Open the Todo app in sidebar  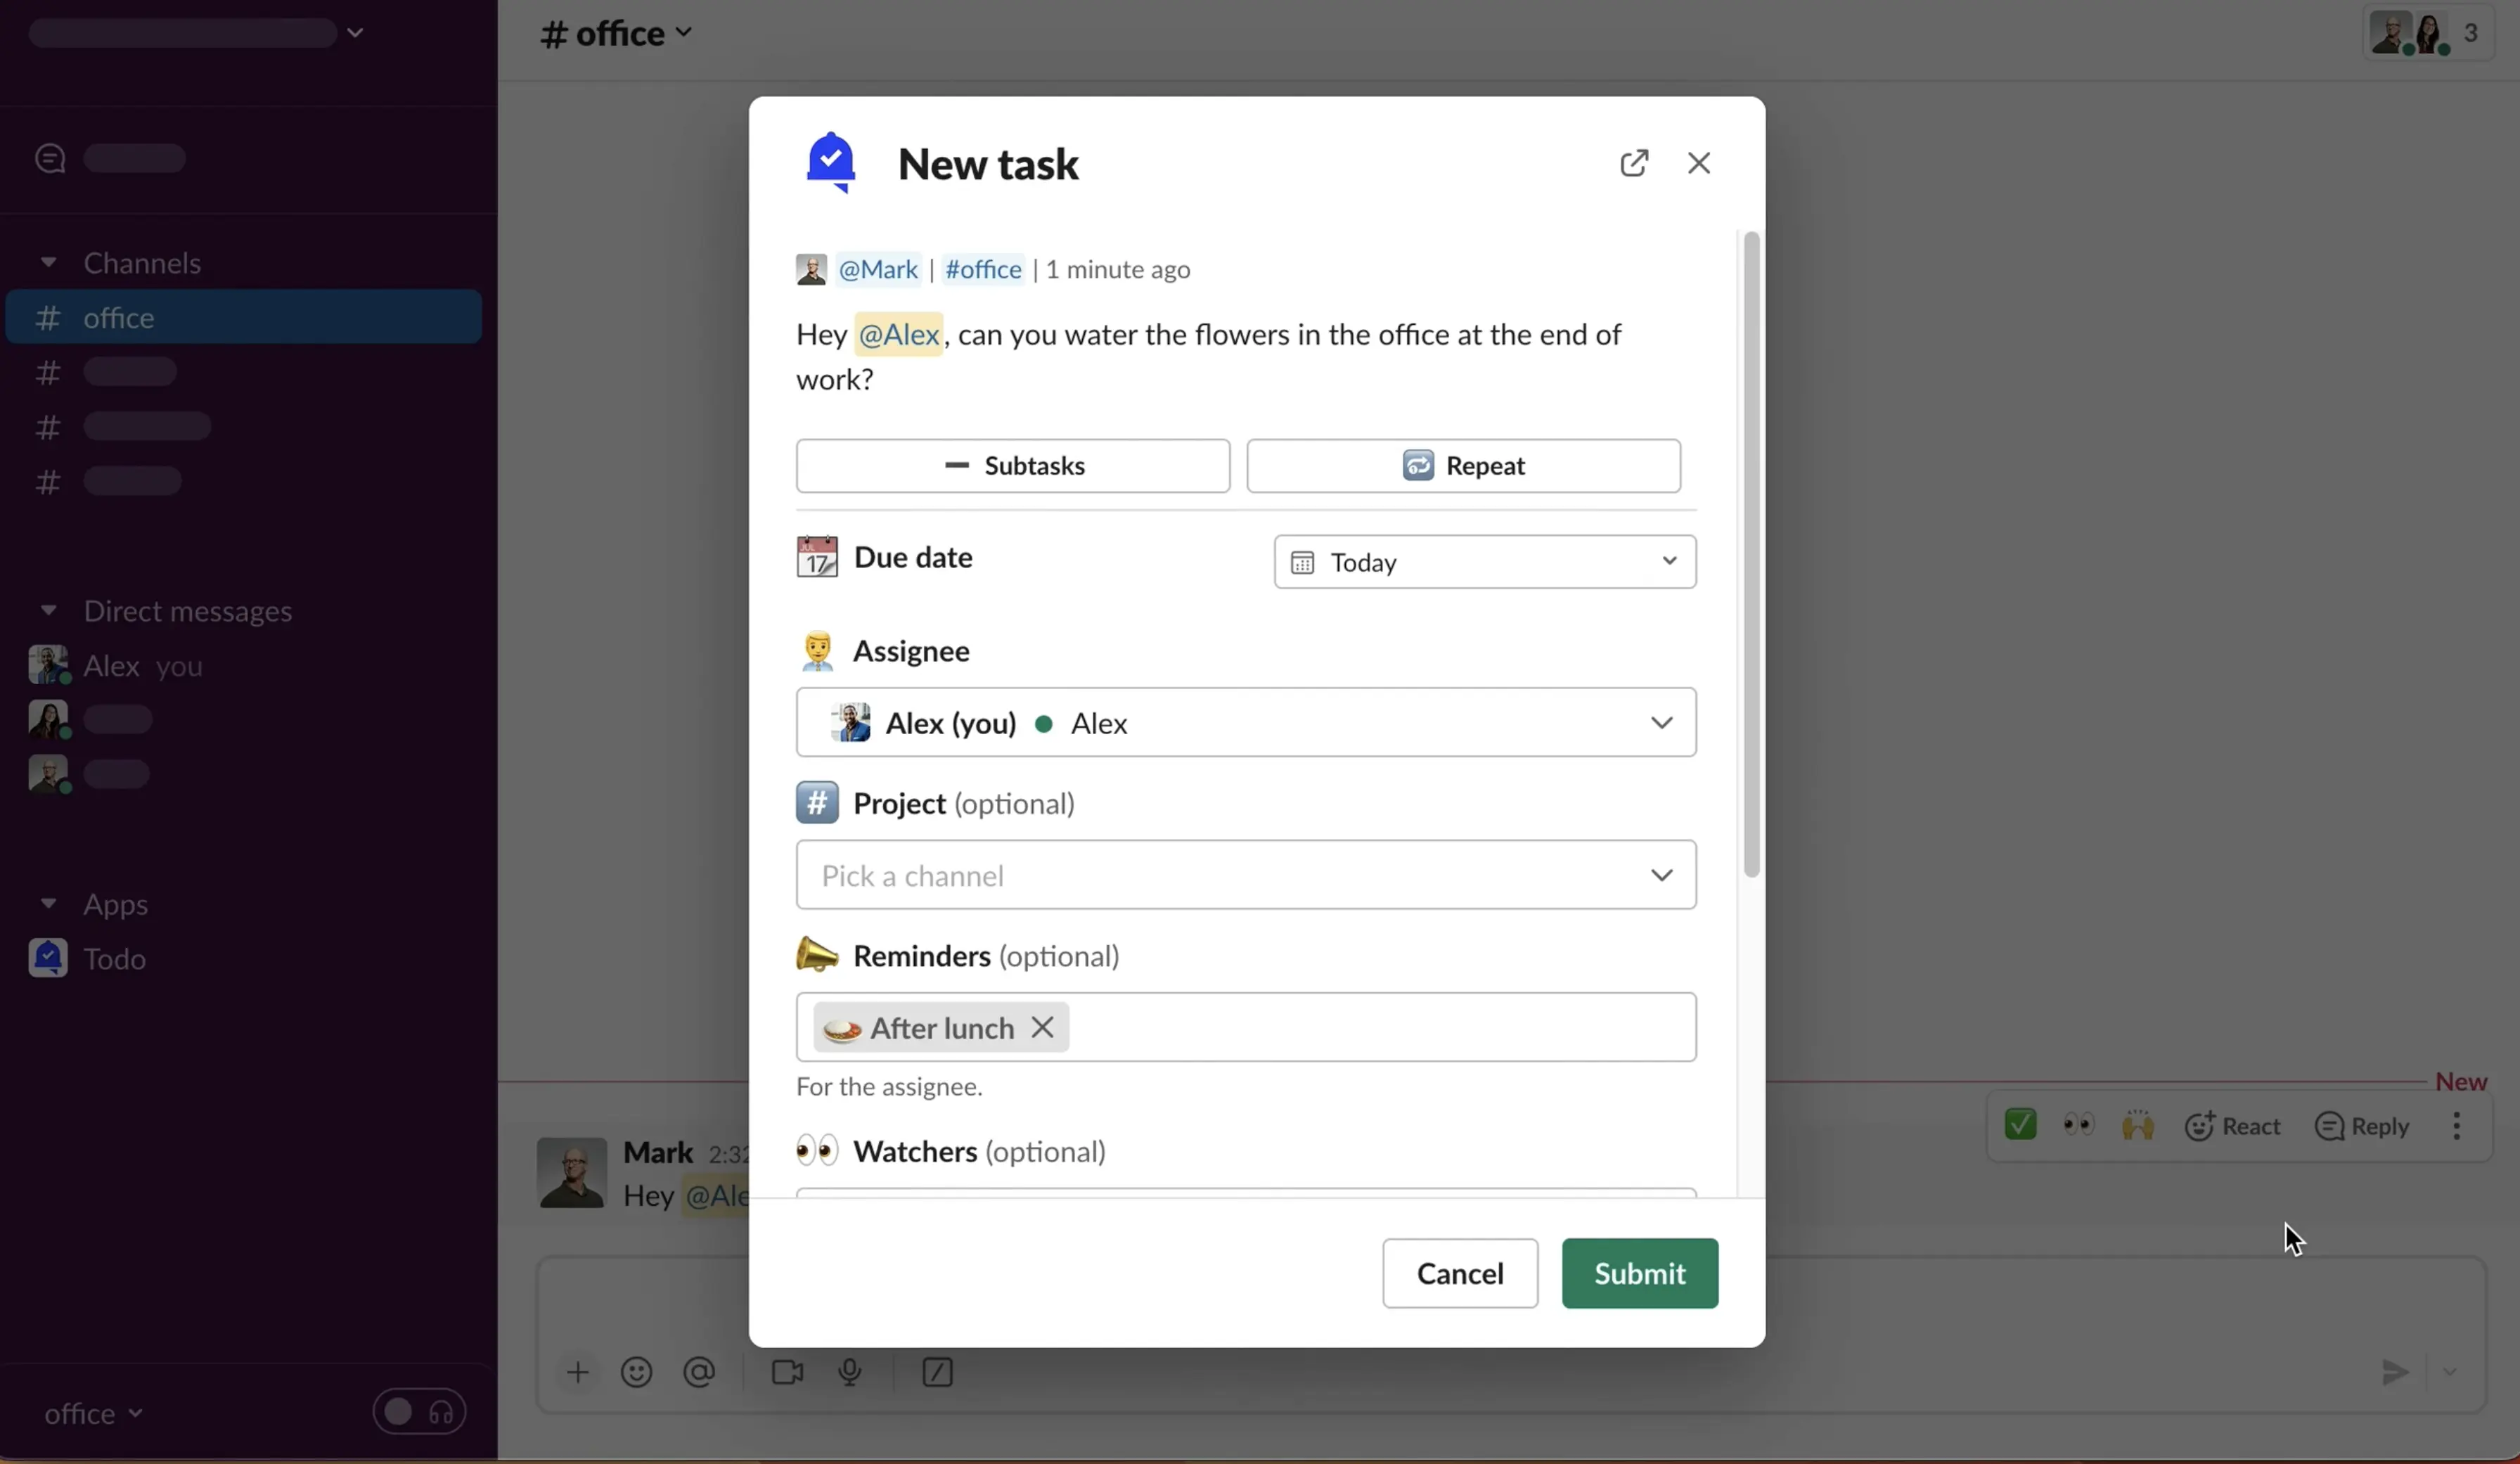coord(114,958)
